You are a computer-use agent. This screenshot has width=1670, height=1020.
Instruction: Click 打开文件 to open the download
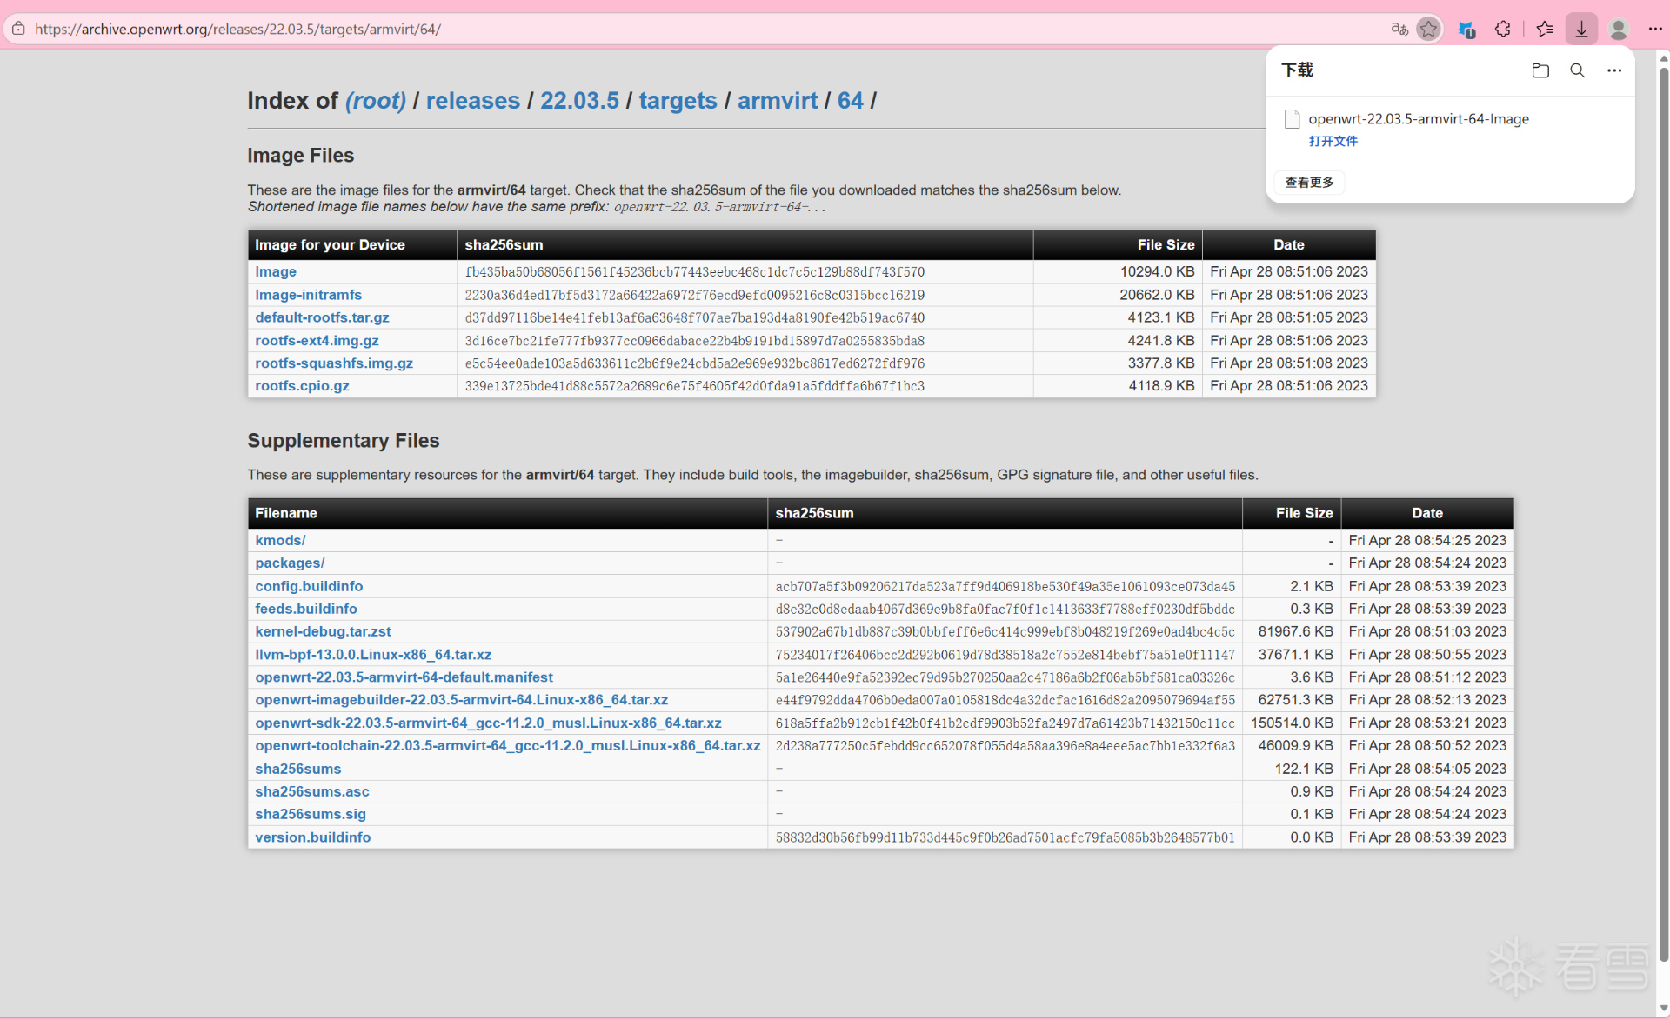tap(1333, 141)
